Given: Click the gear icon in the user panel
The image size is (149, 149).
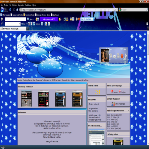Looking at the screenshot, I should point(111,56).
